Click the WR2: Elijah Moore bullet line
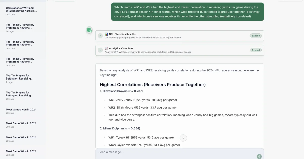This screenshot has width=304, height=159. [x=142, y=108]
